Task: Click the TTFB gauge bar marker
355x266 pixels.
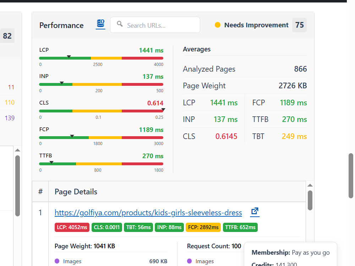Action: (x=51, y=162)
